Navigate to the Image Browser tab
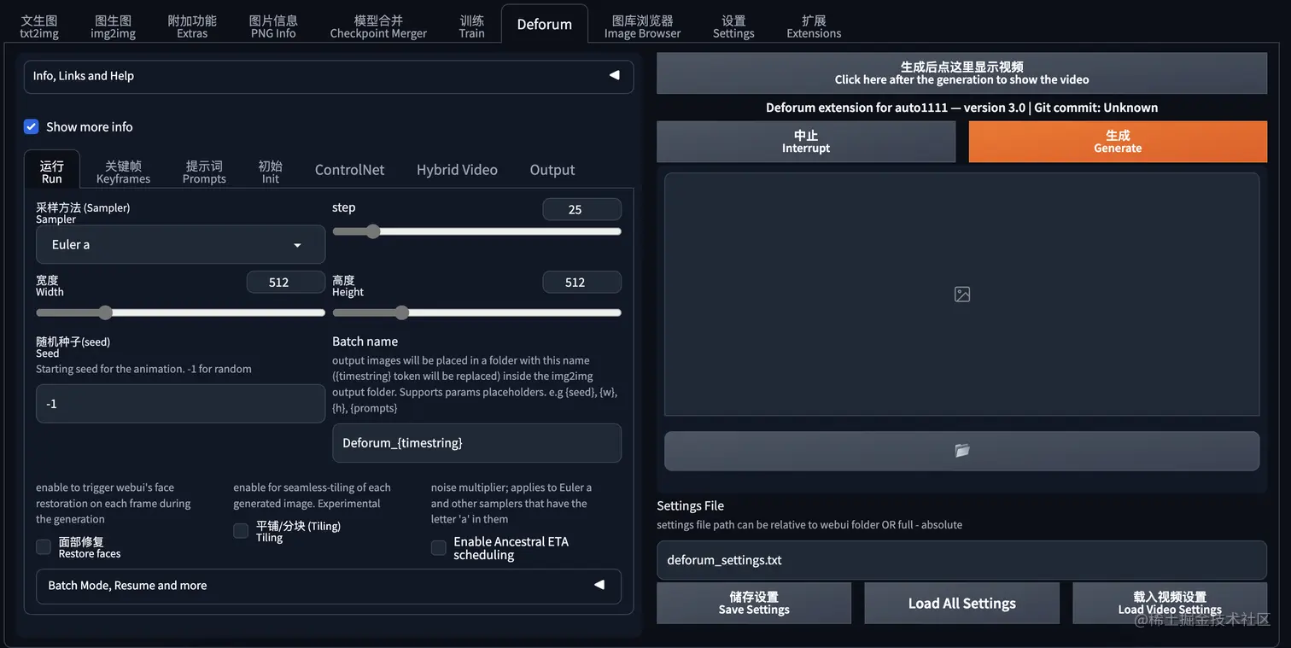Image resolution: width=1291 pixels, height=648 pixels. coord(641,26)
